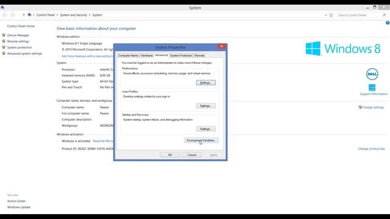Screen dimensions: 390x219
Task: Click the support information blue icon
Action: (372, 88)
